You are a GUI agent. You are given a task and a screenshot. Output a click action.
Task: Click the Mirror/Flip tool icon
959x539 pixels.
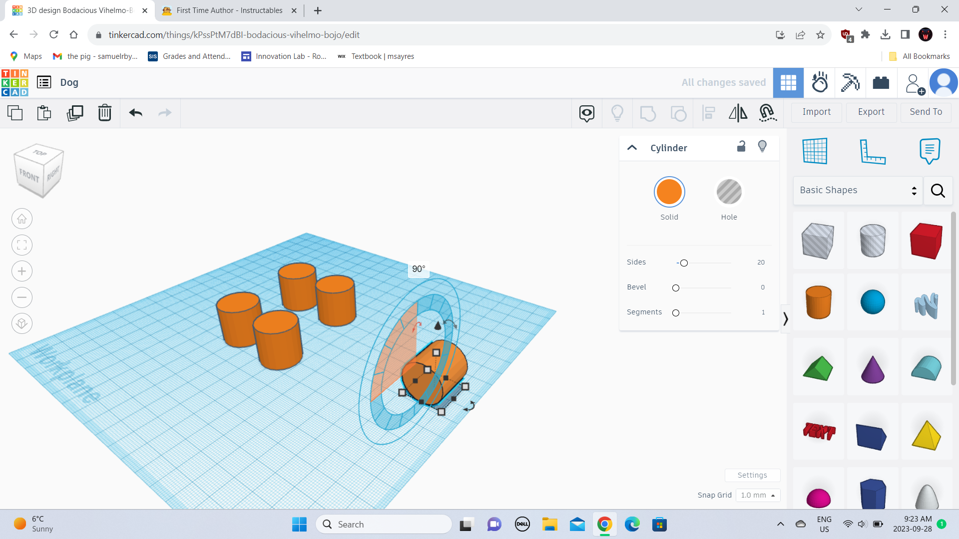(x=737, y=112)
